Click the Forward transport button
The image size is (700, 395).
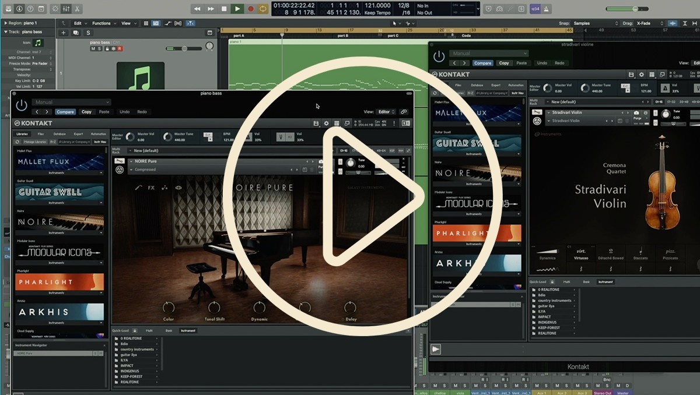tap(211, 9)
